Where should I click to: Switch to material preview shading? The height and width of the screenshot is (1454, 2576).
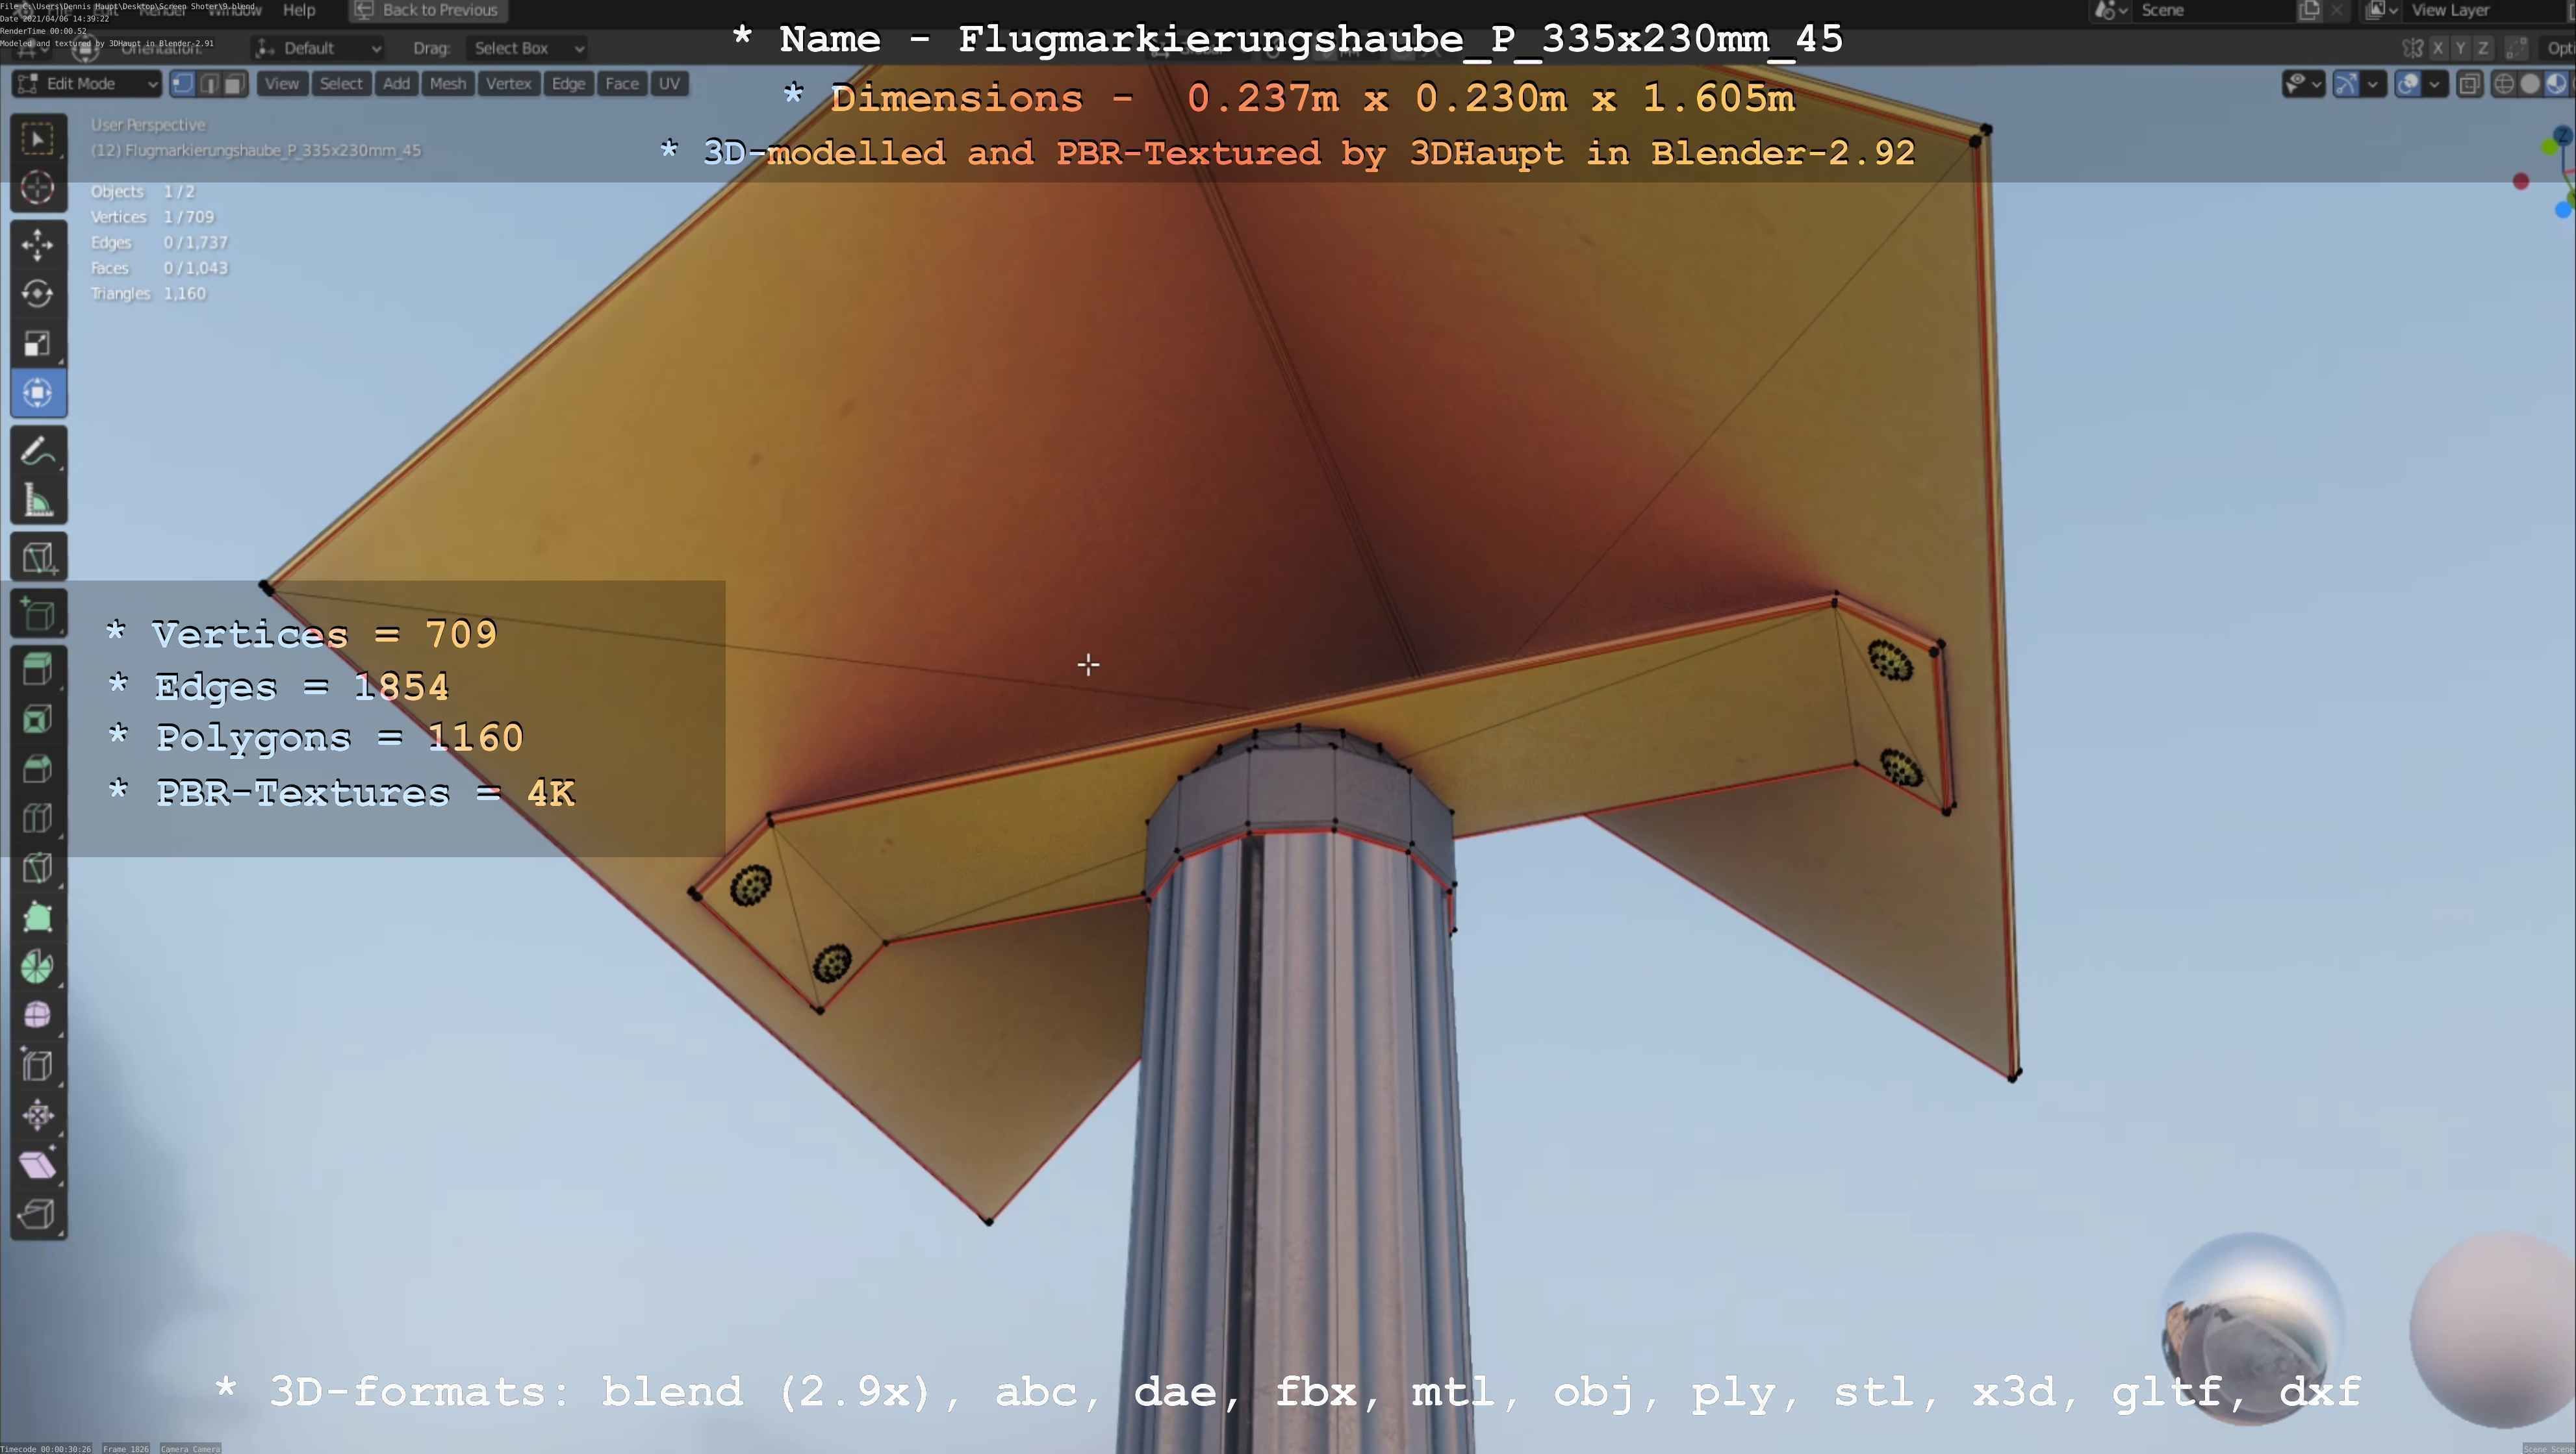pos(2556,84)
